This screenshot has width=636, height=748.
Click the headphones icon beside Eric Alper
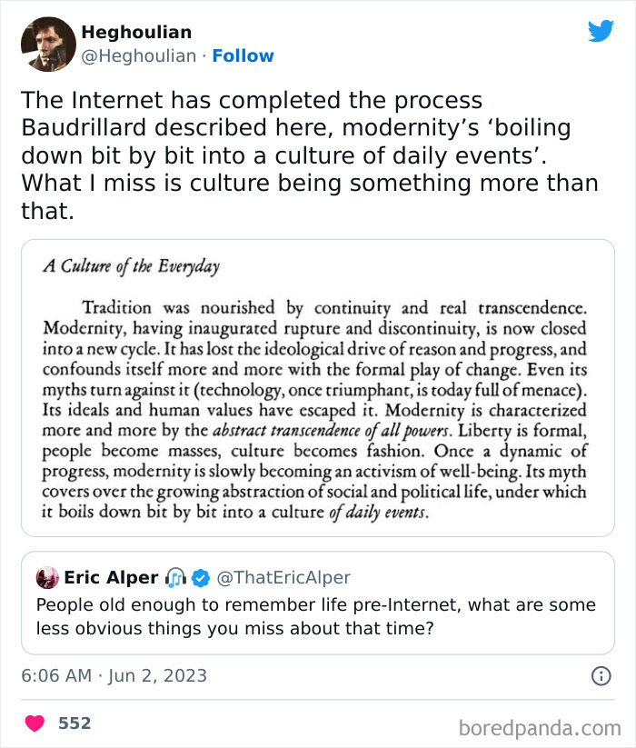pyautogui.click(x=175, y=578)
